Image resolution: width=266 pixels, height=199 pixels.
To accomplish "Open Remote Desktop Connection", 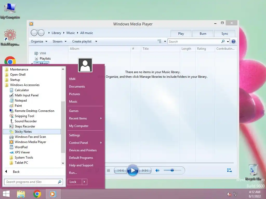I will pyautogui.click(x=34, y=111).
